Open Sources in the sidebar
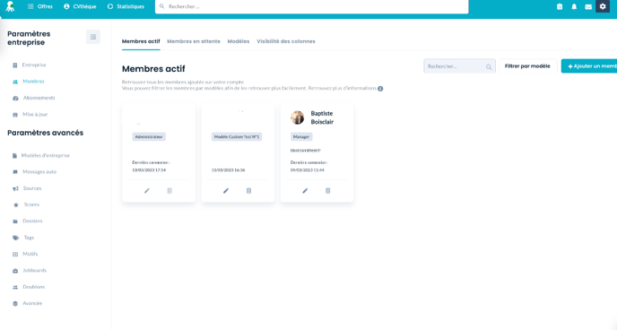Screen dimensions: 617x330 pos(32,188)
